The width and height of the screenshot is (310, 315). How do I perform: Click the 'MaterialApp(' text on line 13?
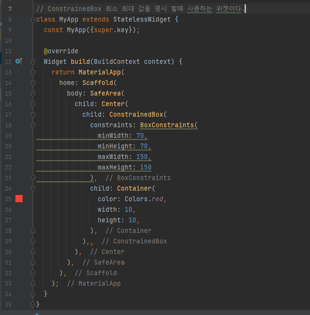(102, 72)
